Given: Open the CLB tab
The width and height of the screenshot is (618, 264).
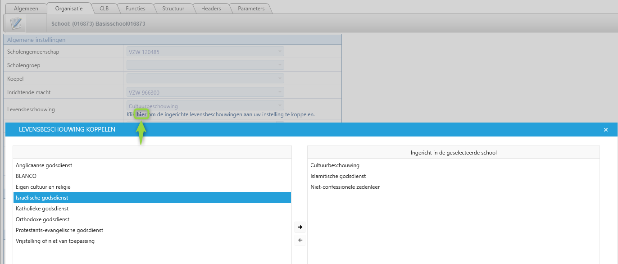Looking at the screenshot, I should coord(104,9).
